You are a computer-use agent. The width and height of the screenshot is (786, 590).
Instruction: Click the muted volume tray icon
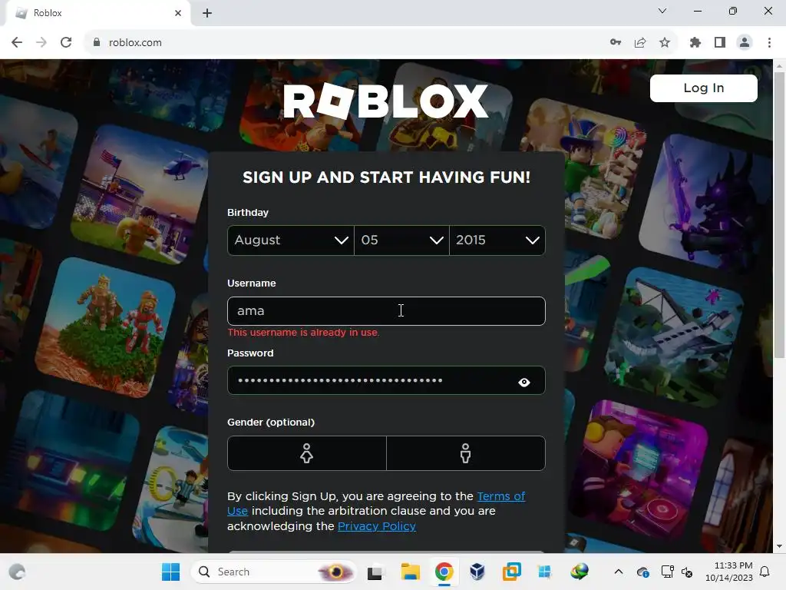point(687,572)
